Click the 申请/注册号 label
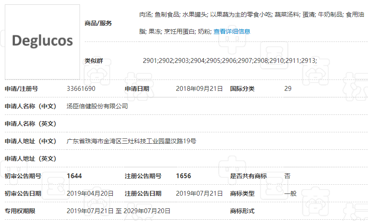Viewport: 368px width, 221px height. (21, 89)
